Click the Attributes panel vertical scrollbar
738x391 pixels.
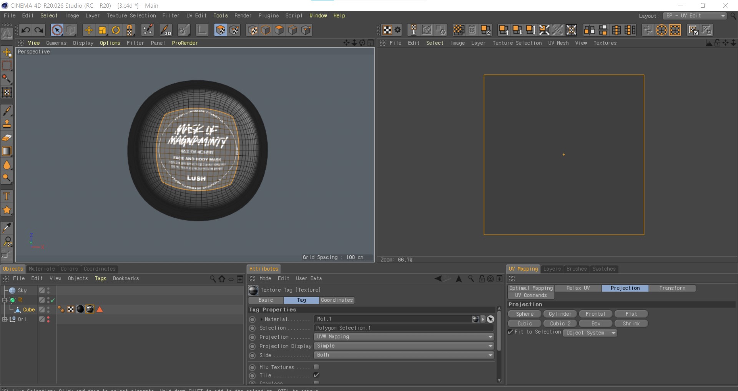[499, 331]
